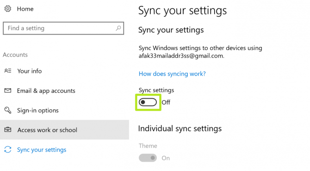Select Access work or school
This screenshot has width=310, height=171.
pos(64,130)
